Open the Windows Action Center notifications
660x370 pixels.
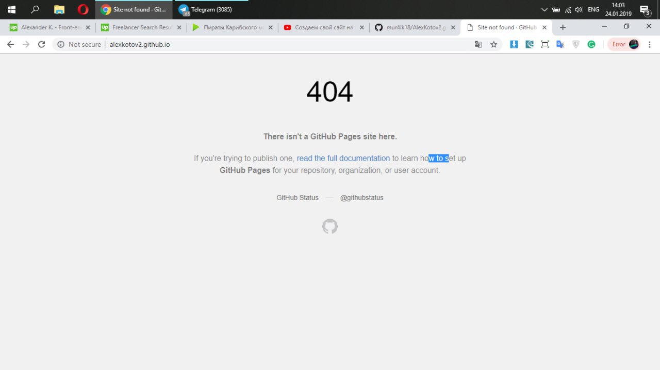645,9
